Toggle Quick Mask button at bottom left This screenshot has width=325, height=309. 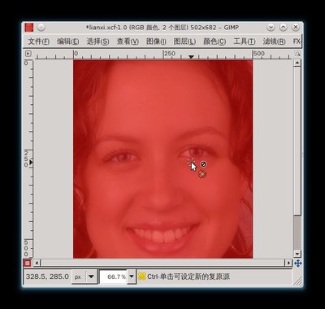tap(28, 263)
